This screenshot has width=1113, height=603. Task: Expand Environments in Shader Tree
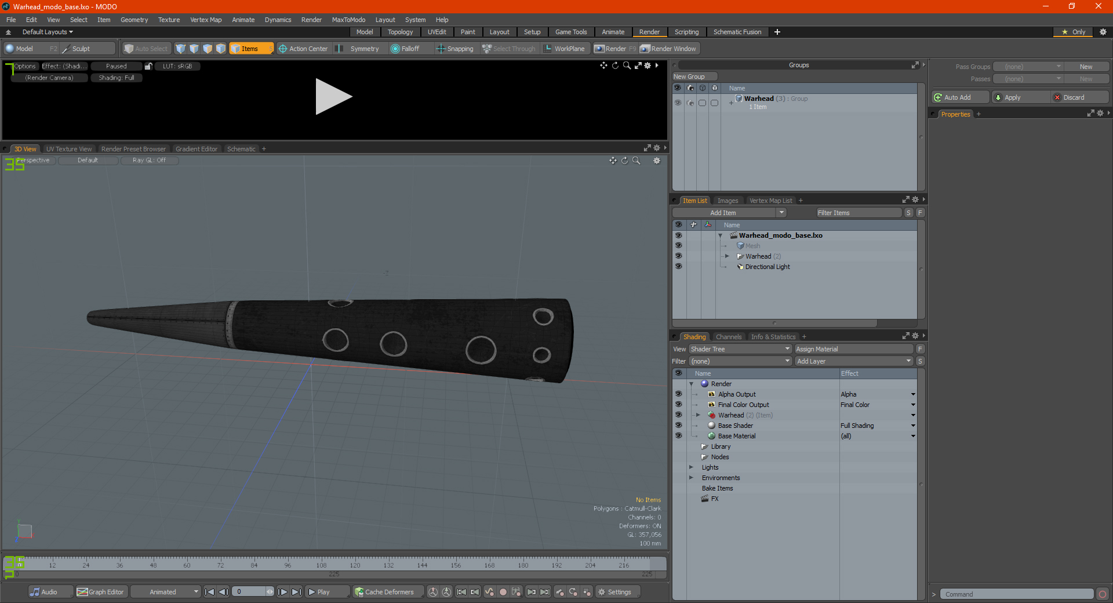[x=691, y=478]
